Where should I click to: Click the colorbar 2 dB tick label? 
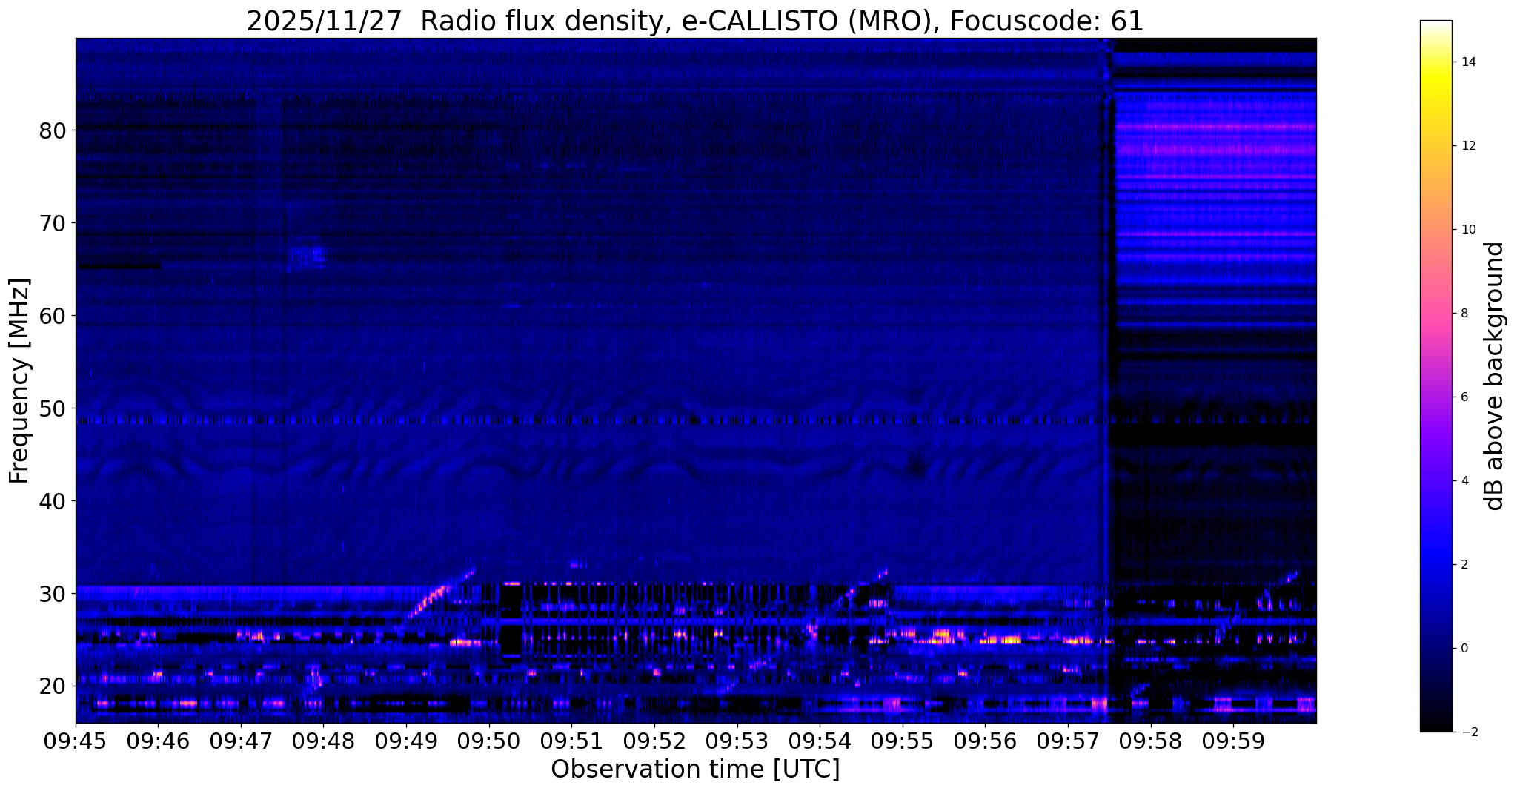click(x=1464, y=565)
